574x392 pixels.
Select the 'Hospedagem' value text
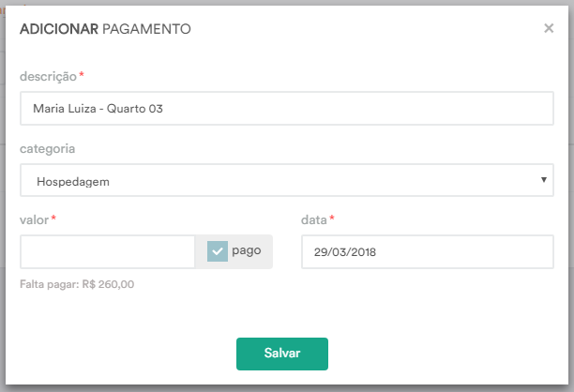click(73, 182)
